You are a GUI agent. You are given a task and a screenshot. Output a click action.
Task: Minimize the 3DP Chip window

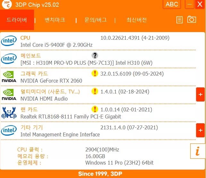[189, 4]
